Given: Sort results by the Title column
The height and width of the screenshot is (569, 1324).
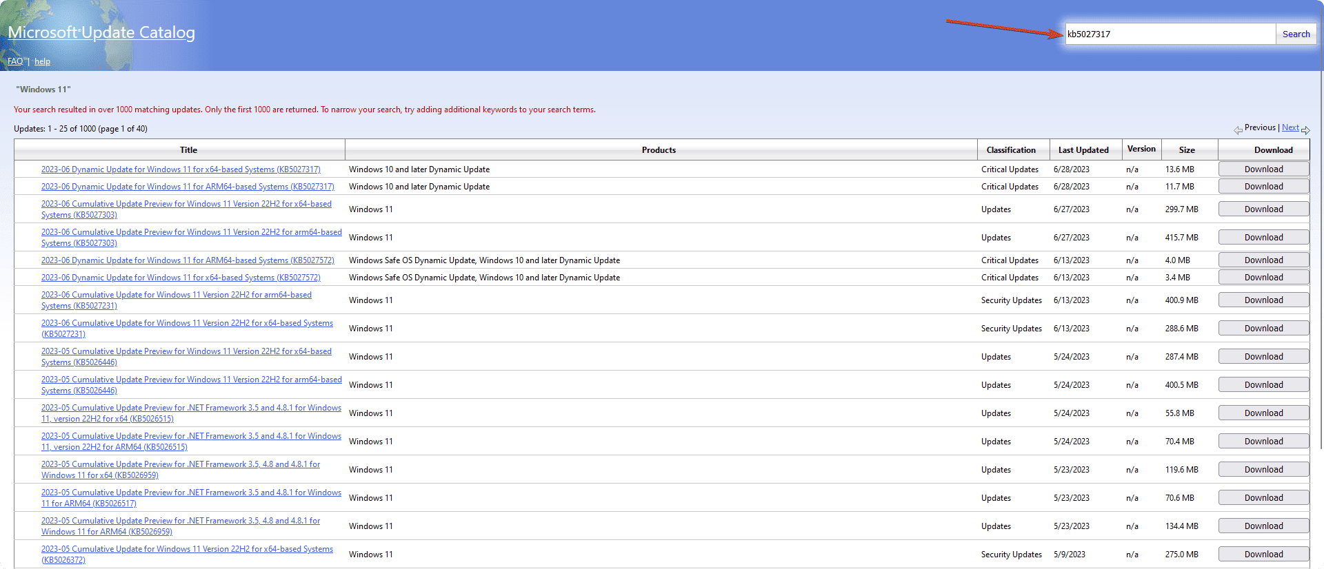Looking at the screenshot, I should [x=188, y=150].
